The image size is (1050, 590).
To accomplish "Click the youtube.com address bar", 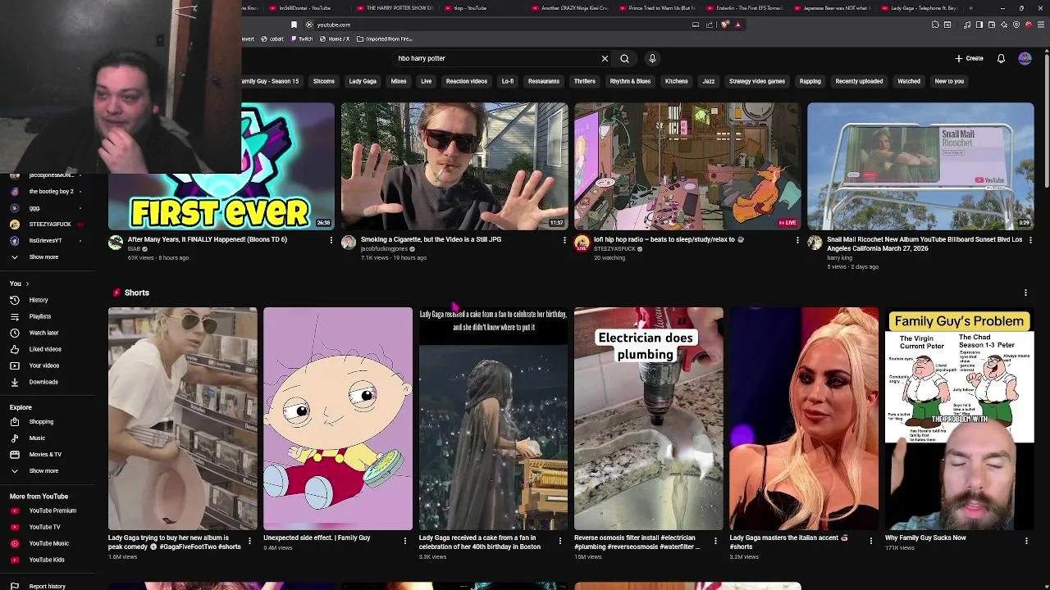I will (500, 25).
